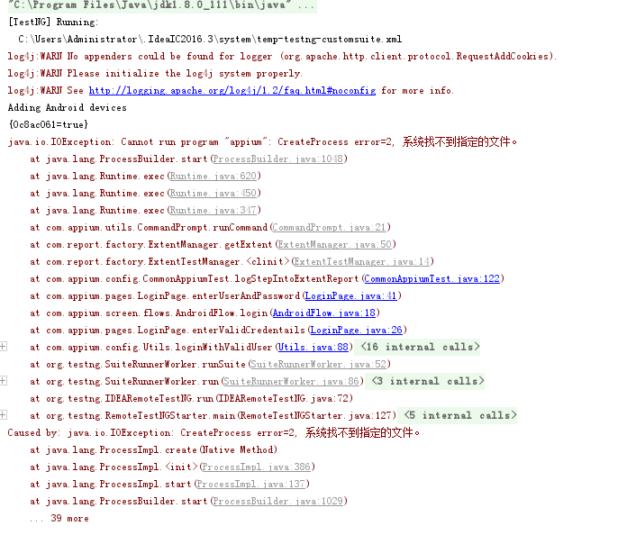
Task: Open Runtime.java:347 source link
Action: pyautogui.click(x=214, y=210)
